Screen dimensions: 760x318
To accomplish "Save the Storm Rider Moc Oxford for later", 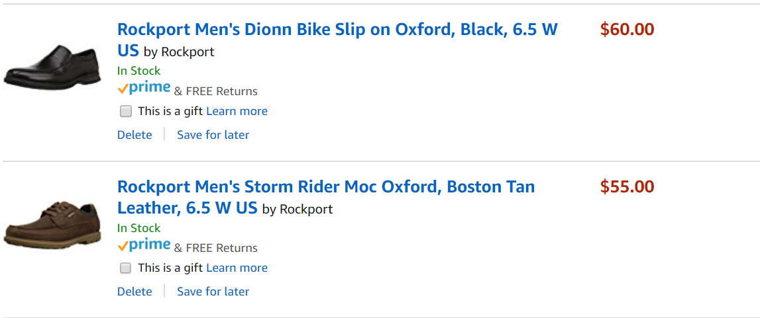I will tap(213, 292).
